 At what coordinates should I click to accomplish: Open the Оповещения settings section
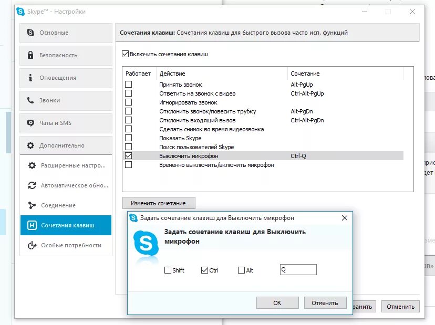pyautogui.click(x=66, y=78)
